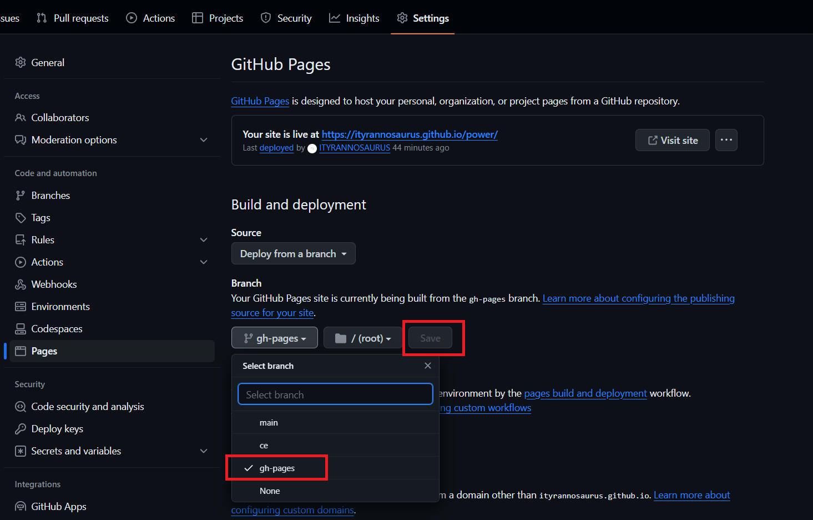Image resolution: width=813 pixels, height=520 pixels.
Task: Click the Rules icon in sidebar
Action: point(21,240)
